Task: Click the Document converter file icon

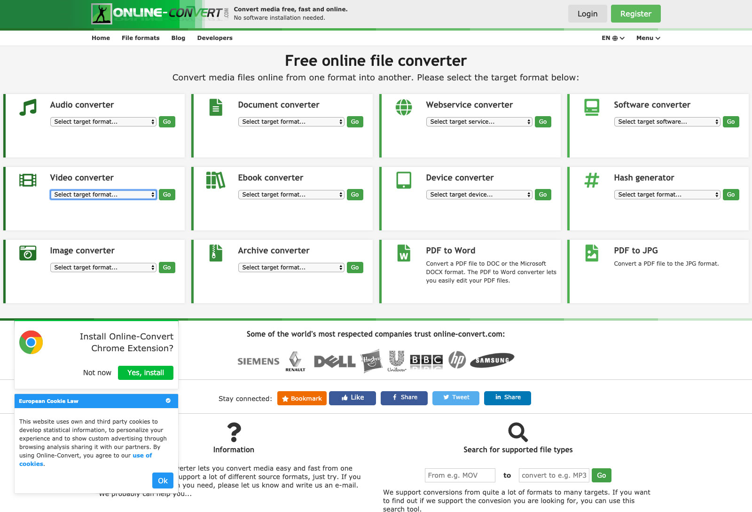Action: [216, 107]
